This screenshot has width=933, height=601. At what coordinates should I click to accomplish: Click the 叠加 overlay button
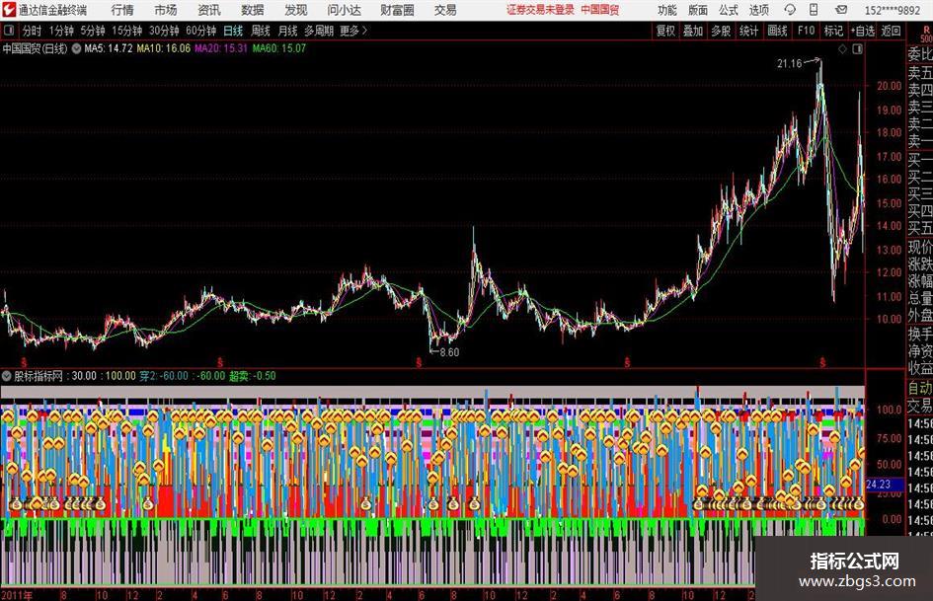click(693, 31)
